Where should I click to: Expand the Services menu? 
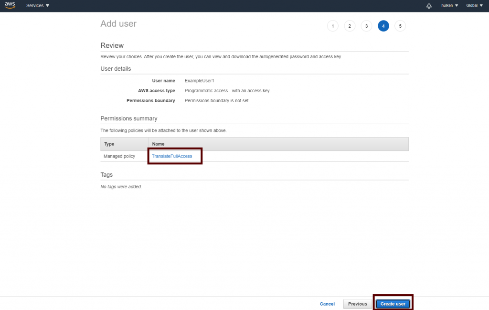click(x=37, y=6)
